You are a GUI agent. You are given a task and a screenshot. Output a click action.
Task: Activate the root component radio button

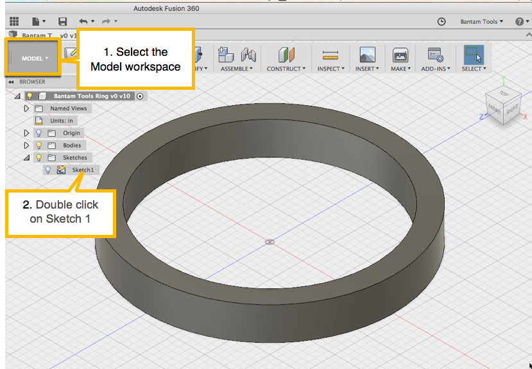click(x=140, y=96)
